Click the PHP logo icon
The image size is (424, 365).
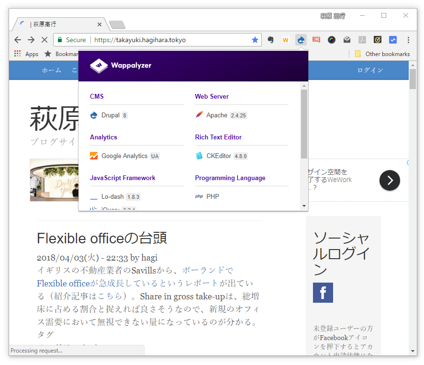[199, 196]
